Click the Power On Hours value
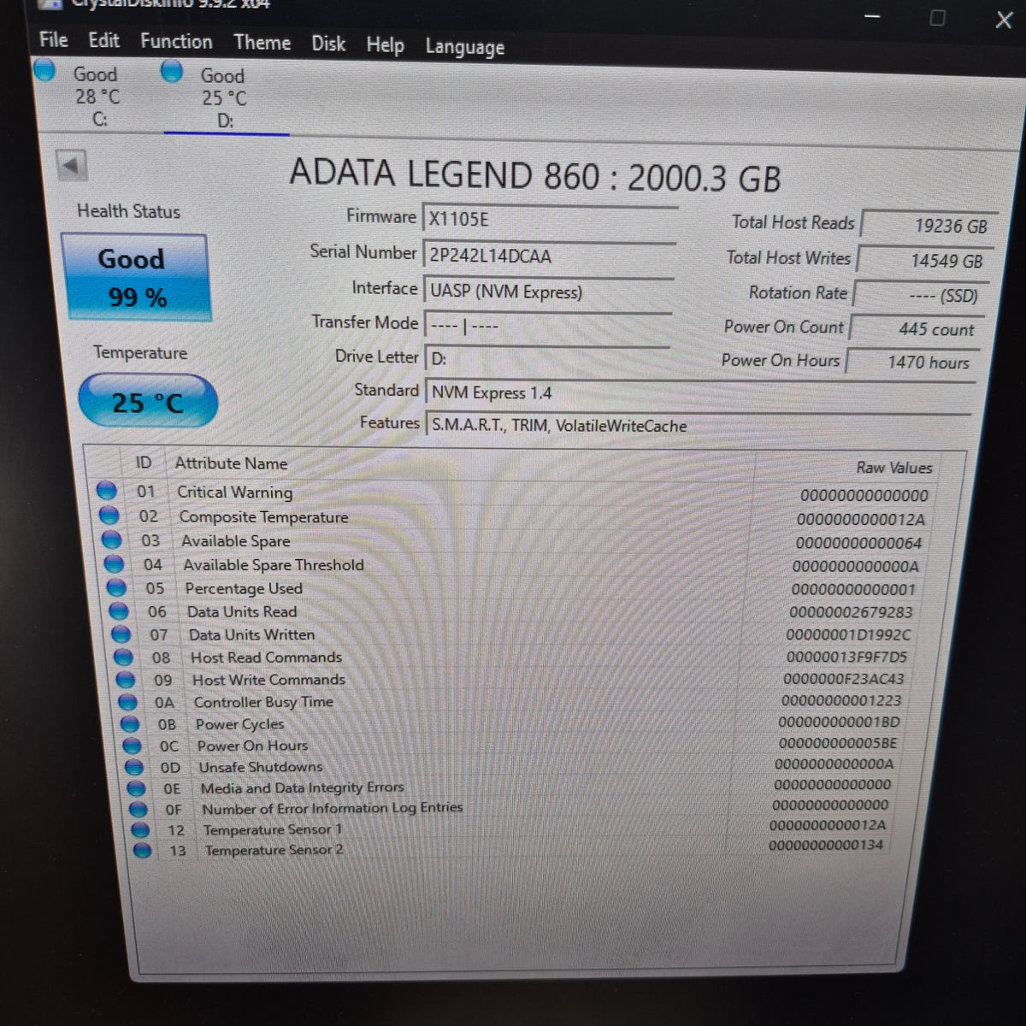Viewport: 1026px width, 1026px height. [x=912, y=363]
